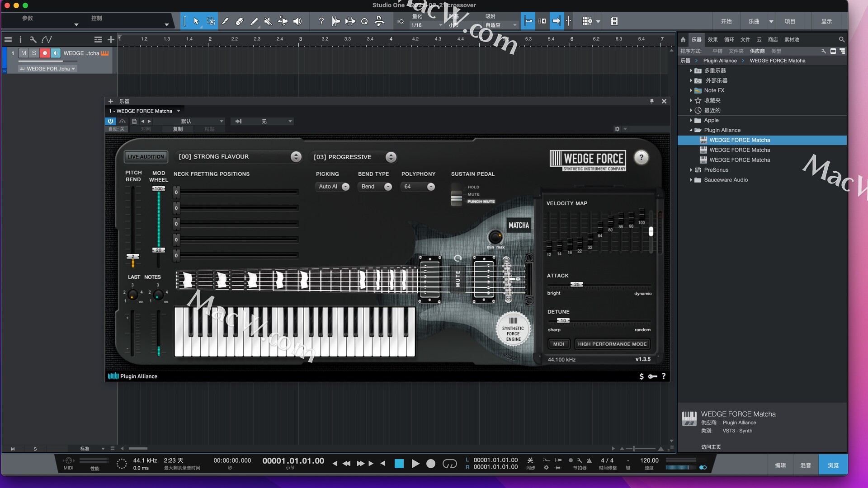Screen dimensions: 868x488
Task: Click Plugin Alliance key icon
Action: pyautogui.click(x=653, y=376)
